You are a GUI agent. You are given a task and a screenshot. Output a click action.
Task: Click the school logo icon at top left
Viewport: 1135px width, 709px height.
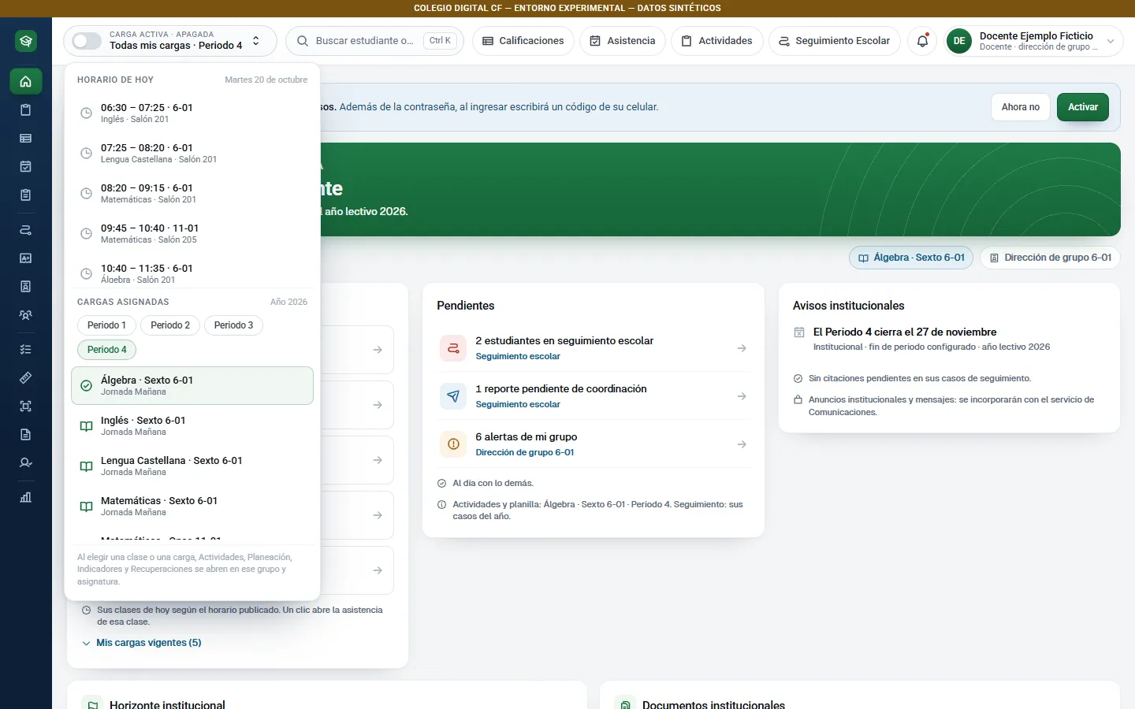click(x=26, y=41)
